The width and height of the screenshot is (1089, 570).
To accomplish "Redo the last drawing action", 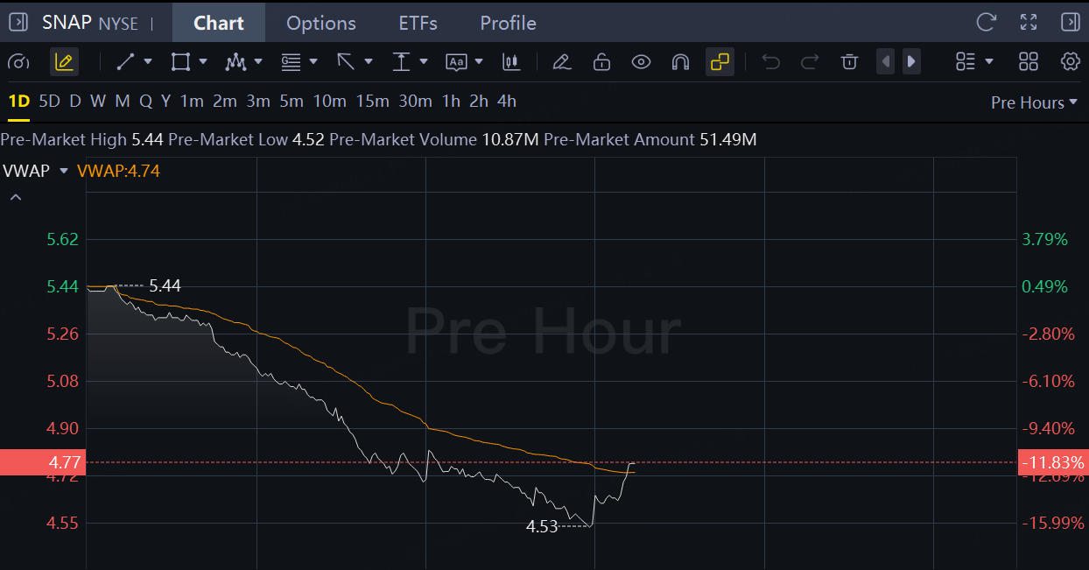I will 810,61.
